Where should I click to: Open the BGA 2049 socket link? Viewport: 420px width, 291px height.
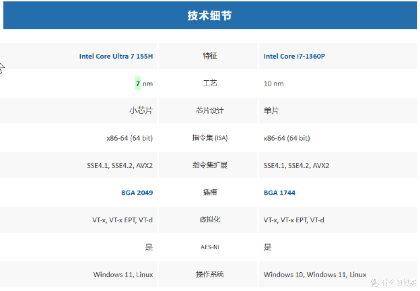[137, 193]
